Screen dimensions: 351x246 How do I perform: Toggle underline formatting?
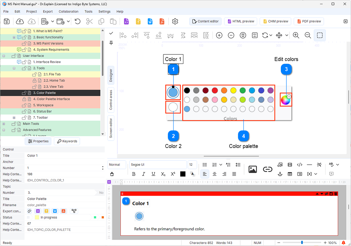click(153, 174)
